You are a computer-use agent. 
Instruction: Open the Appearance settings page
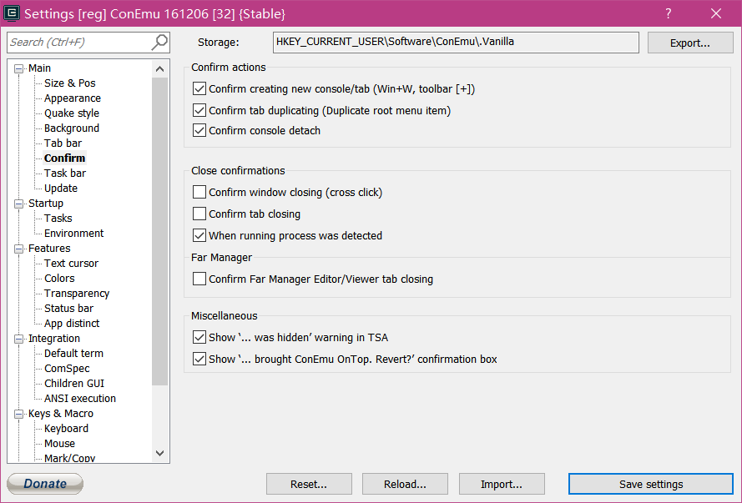[x=72, y=98]
